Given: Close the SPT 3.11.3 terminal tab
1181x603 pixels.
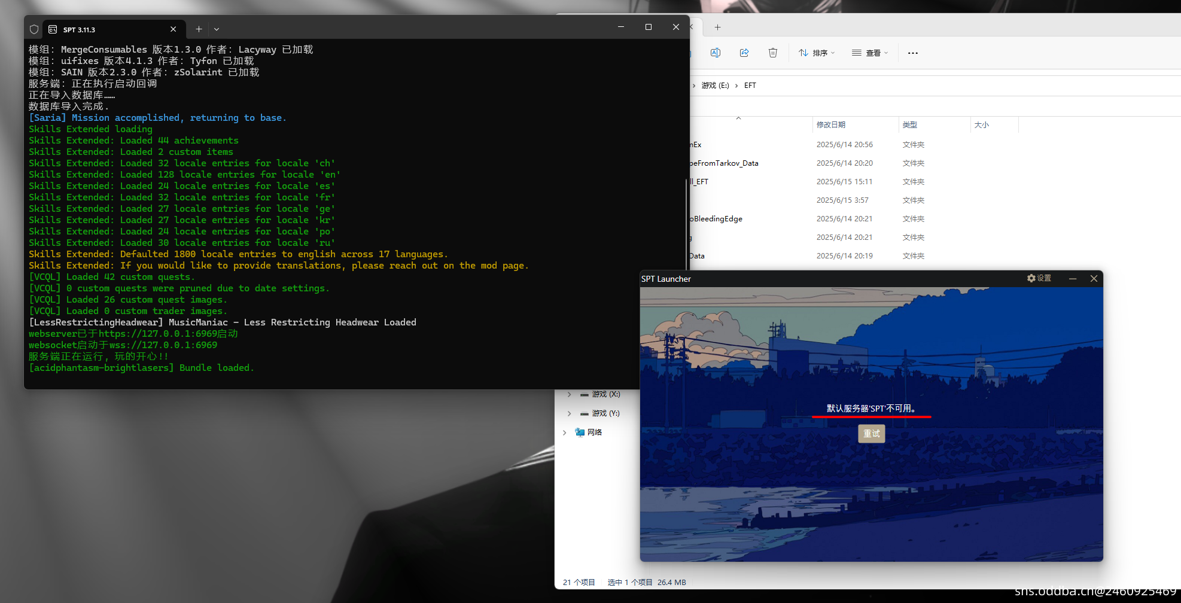Looking at the screenshot, I should [173, 29].
